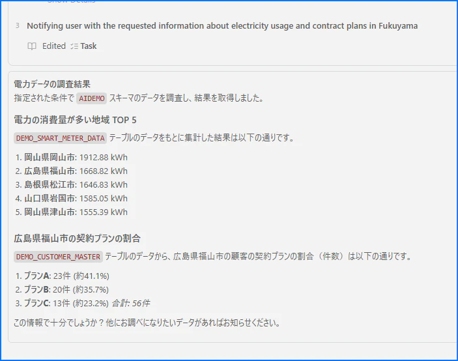Click the Task checklist icon

(x=74, y=46)
